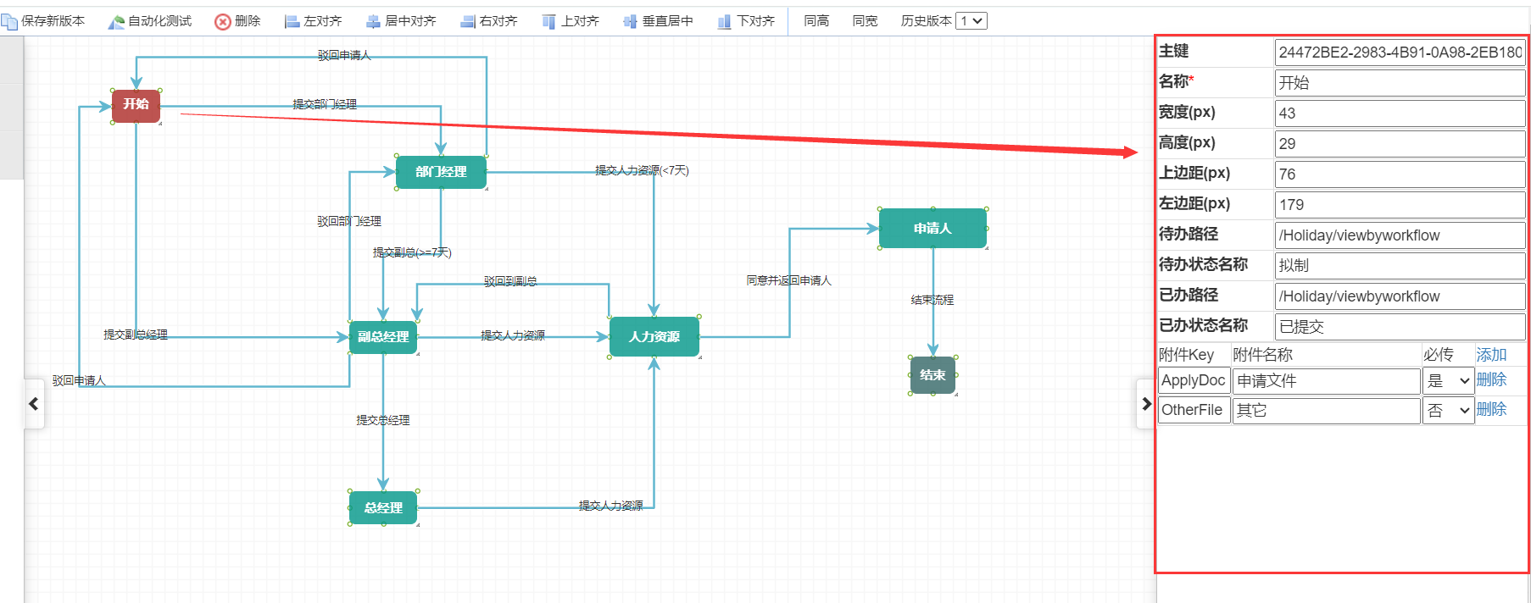Click the 名称 name field containing 开始

point(1400,83)
